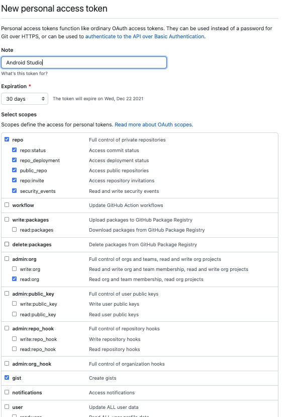This screenshot has height=417, width=295.
Task: Open Read more about OAuth scopes link
Action: coord(154,124)
